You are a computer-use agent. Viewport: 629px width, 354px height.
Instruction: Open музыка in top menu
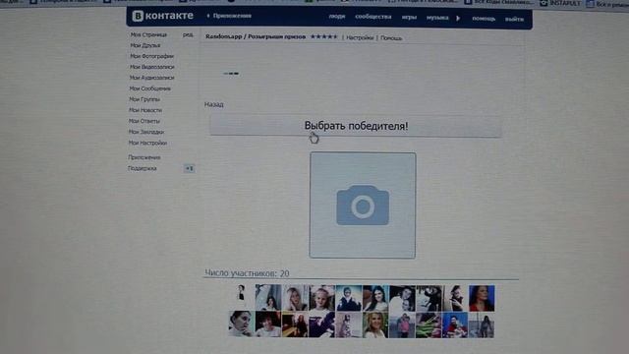click(x=437, y=18)
